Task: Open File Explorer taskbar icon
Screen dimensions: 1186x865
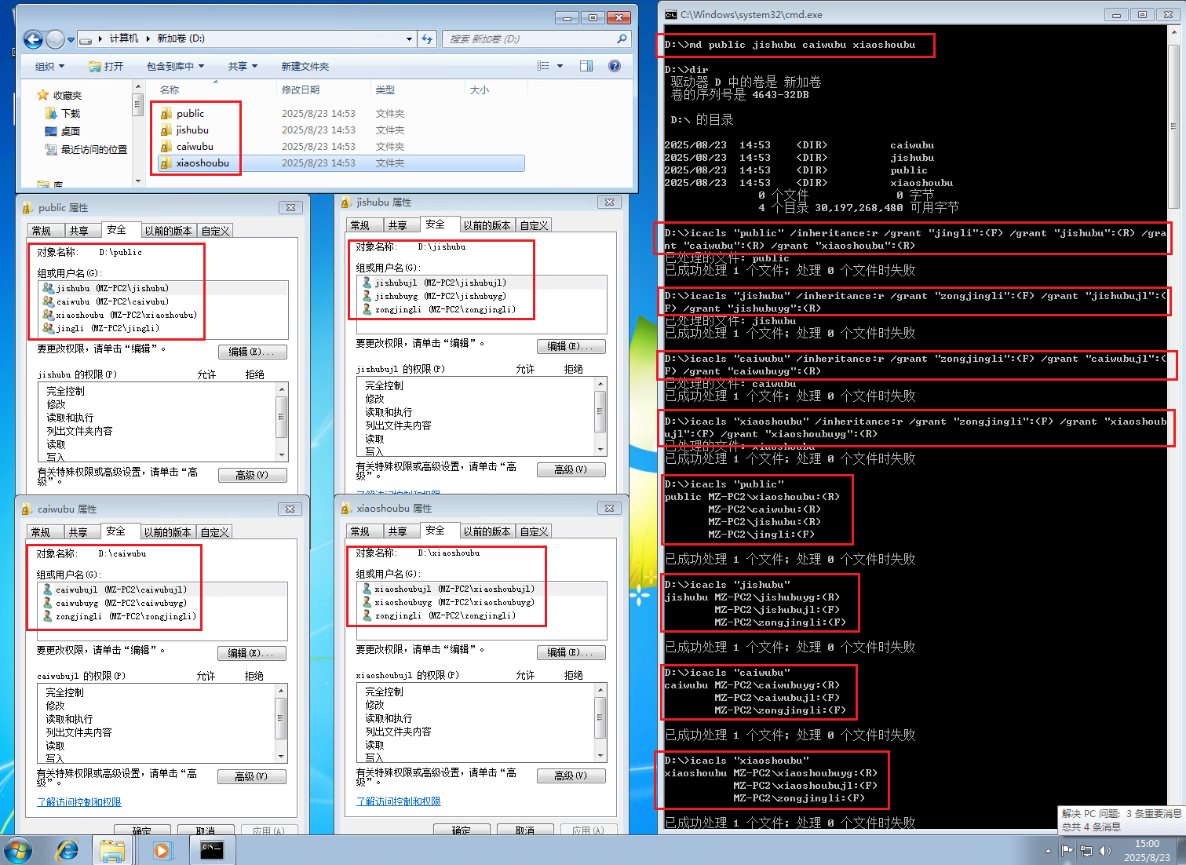Action: [112, 850]
